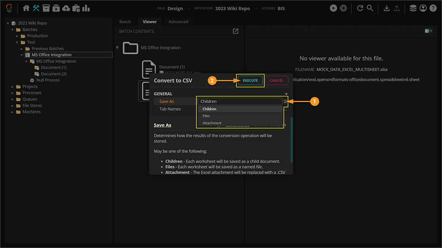The width and height of the screenshot is (442, 248).
Task: Choose Children from the Save As list
Action: (240, 109)
